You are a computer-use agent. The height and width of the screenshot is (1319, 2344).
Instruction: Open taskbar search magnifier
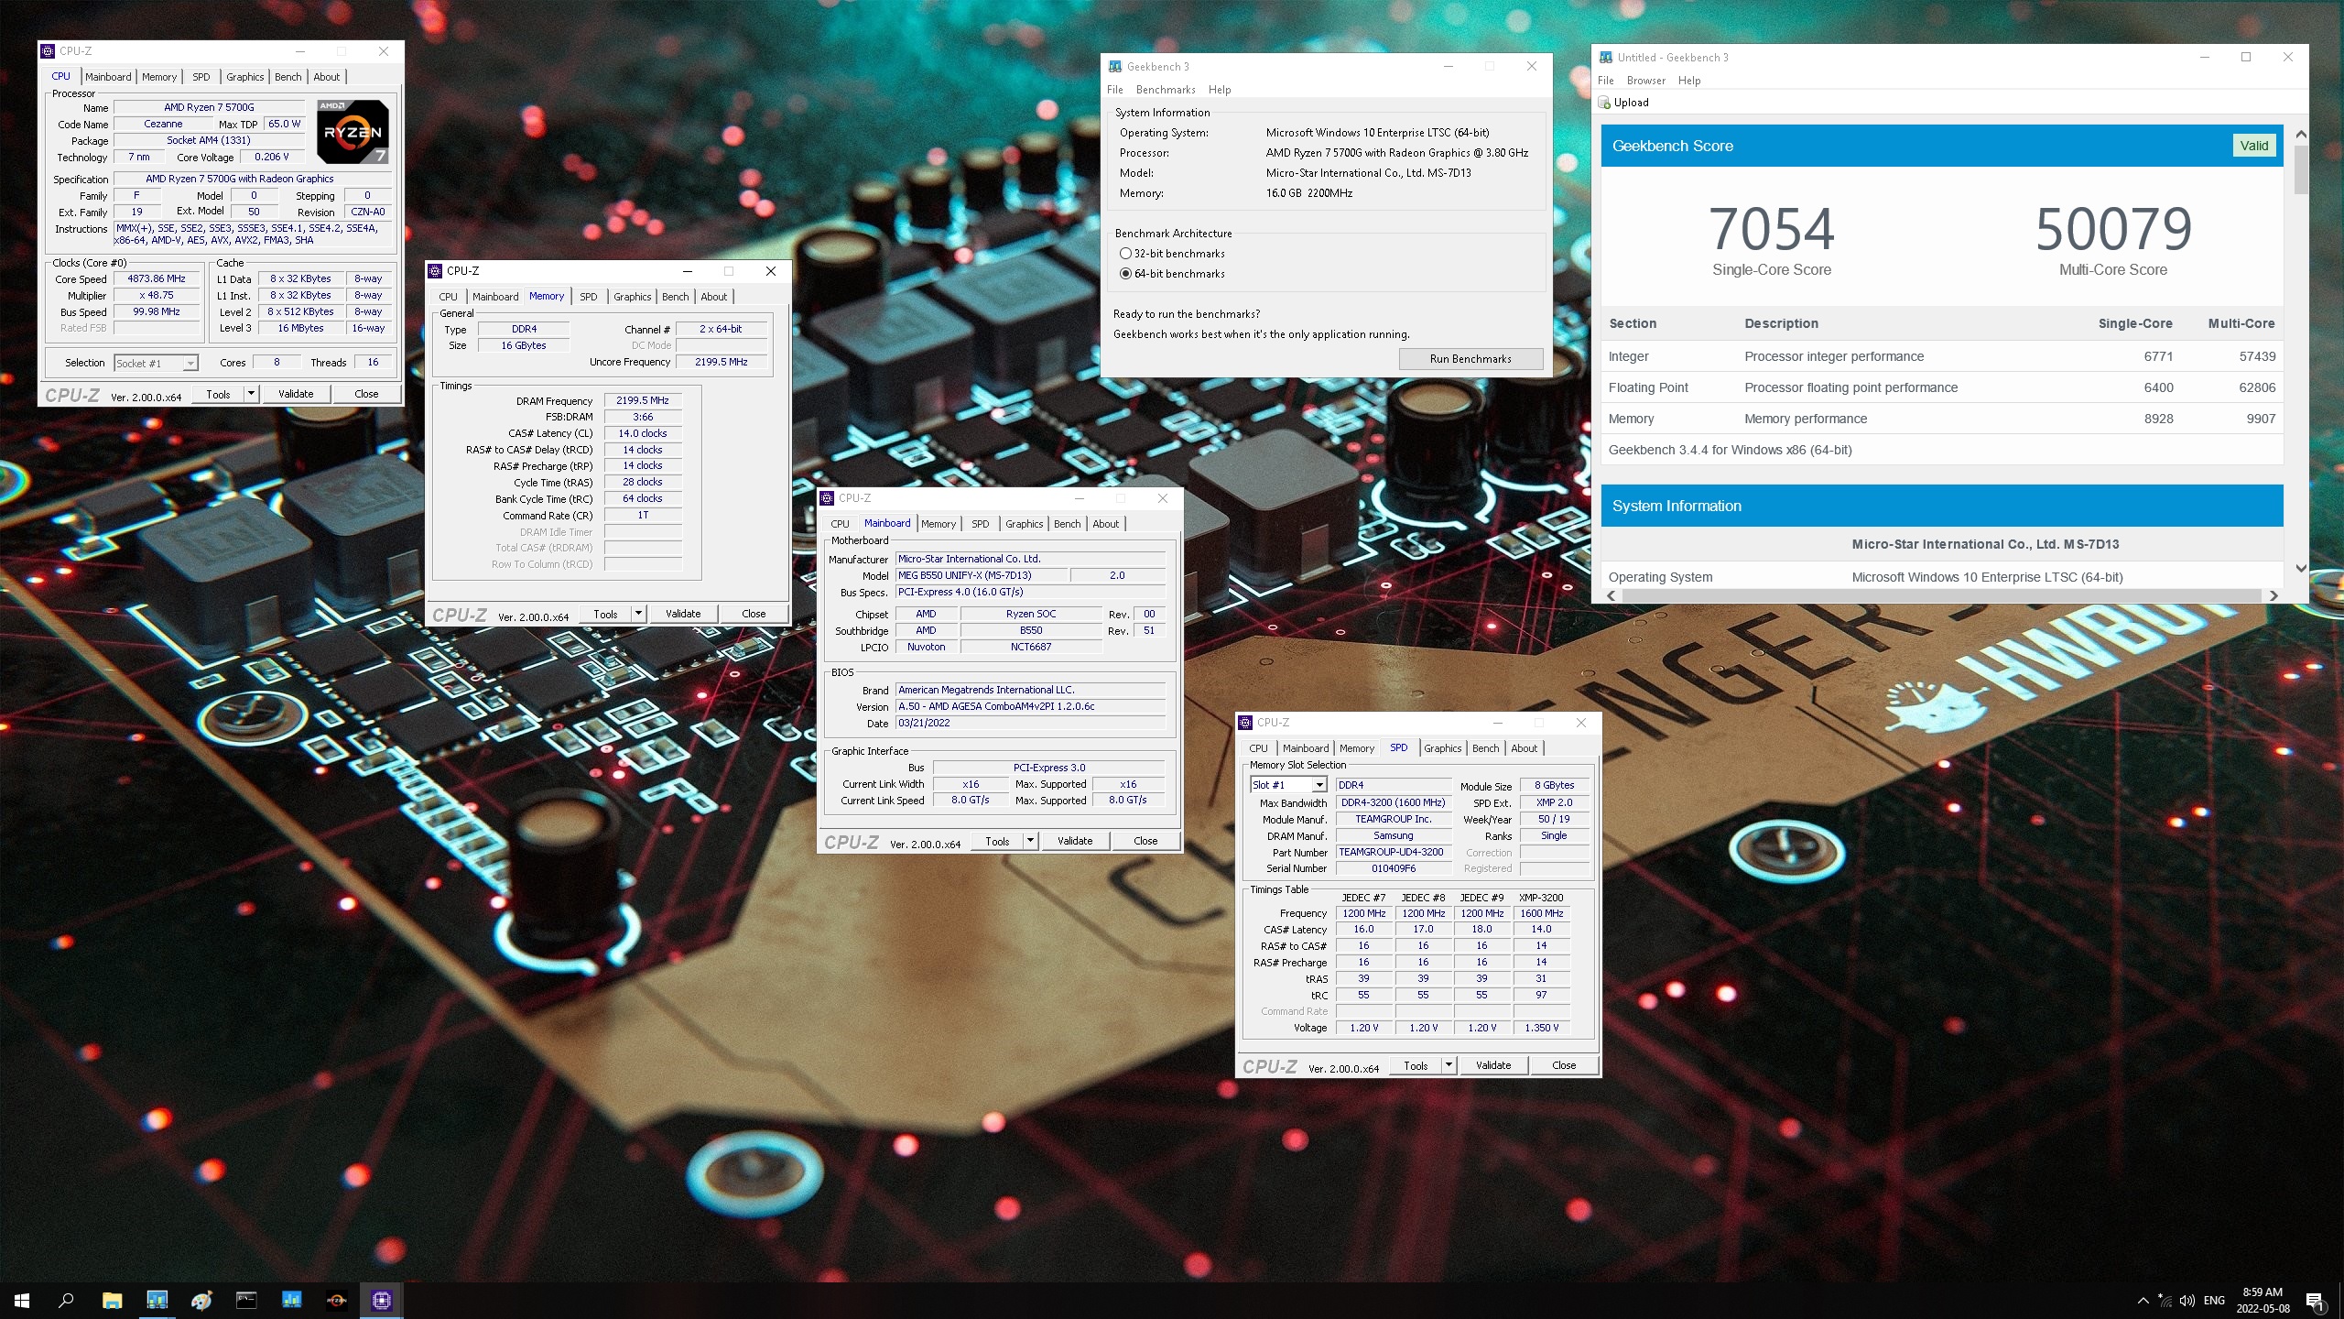(66, 1300)
